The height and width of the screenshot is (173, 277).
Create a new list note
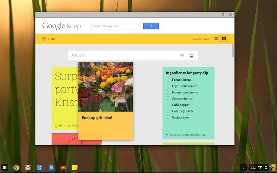(182, 56)
